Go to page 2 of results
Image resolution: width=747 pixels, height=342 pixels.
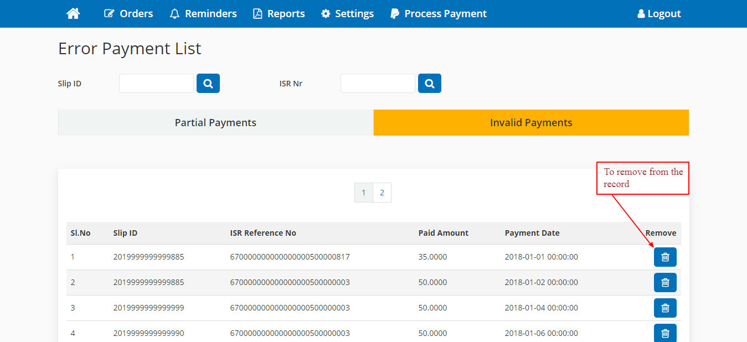(x=382, y=193)
